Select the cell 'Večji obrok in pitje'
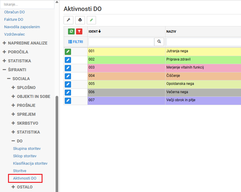Viewport: 241px width, 192px height. (203, 101)
